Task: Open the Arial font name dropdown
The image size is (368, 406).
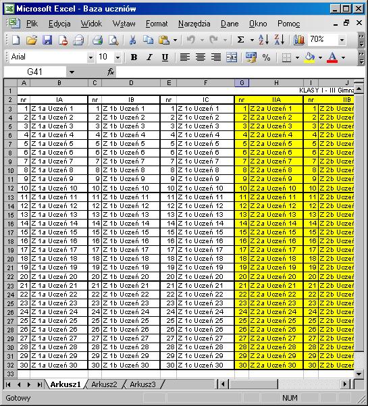Action: 90,57
